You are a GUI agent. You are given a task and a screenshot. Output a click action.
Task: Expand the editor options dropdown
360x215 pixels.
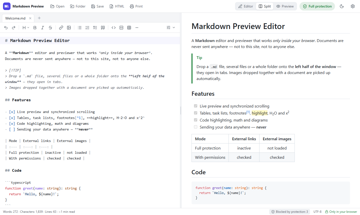[x=171, y=28]
